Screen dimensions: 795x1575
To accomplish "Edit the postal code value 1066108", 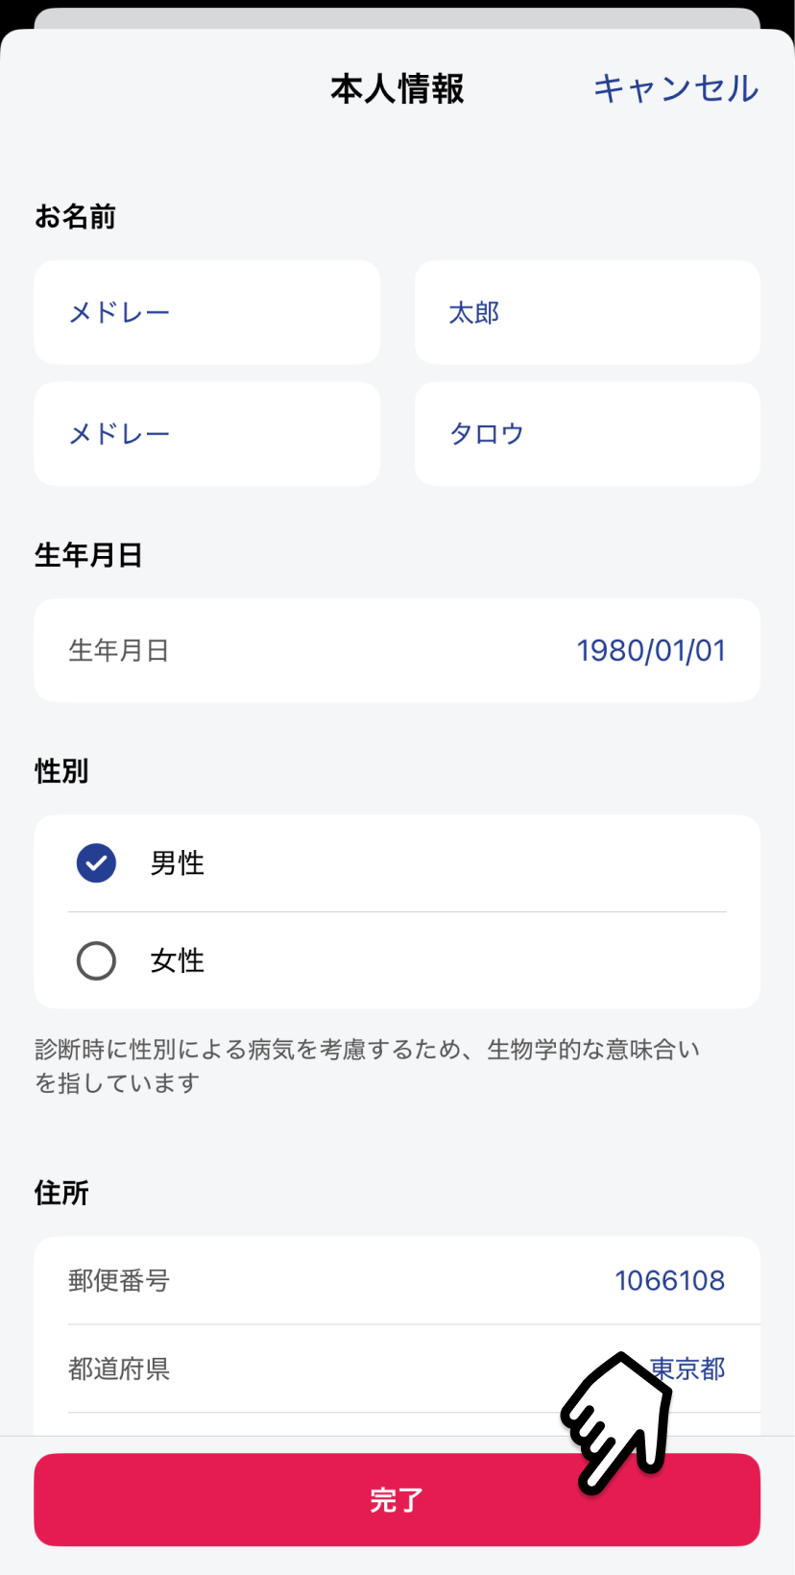I will (669, 1280).
